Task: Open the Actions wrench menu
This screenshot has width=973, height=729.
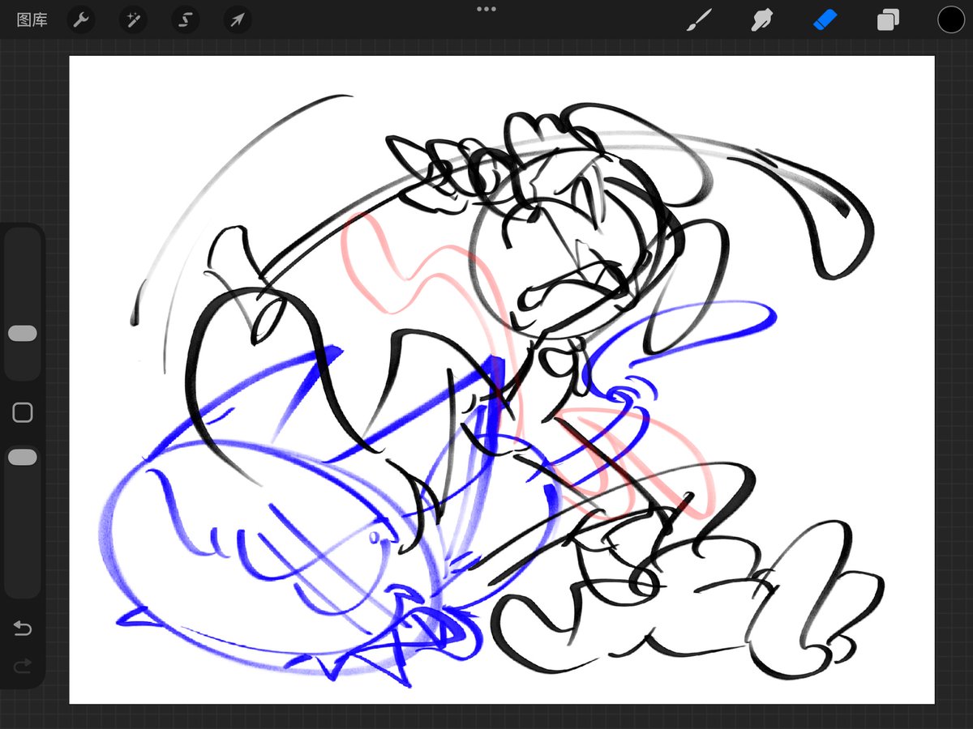Action: pyautogui.click(x=80, y=20)
